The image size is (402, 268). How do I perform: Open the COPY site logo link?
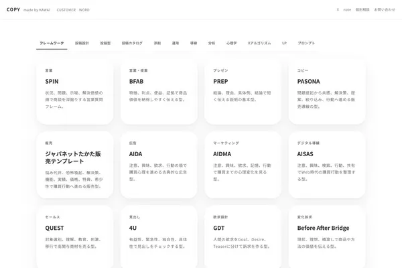click(13, 9)
